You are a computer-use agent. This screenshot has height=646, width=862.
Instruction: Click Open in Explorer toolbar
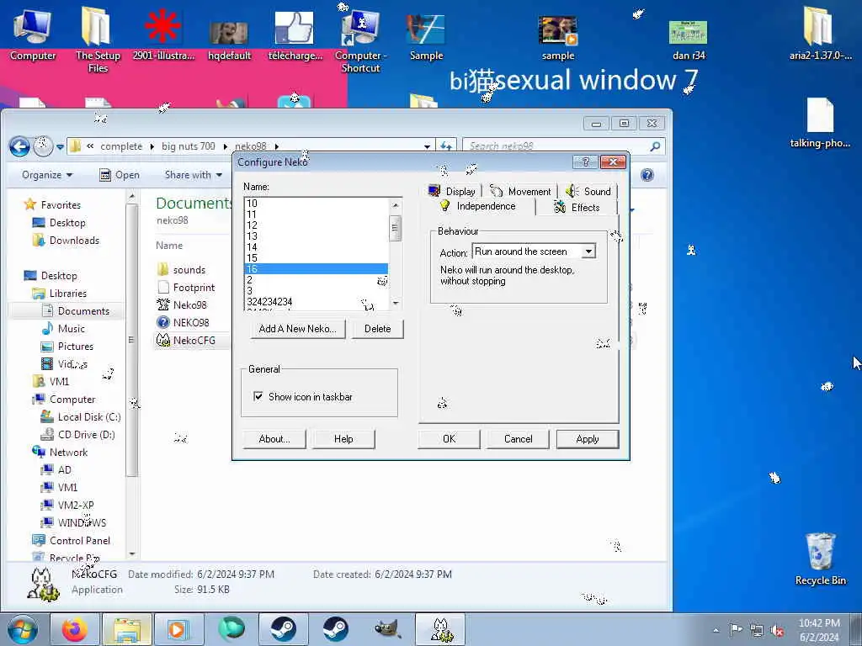tap(119, 175)
